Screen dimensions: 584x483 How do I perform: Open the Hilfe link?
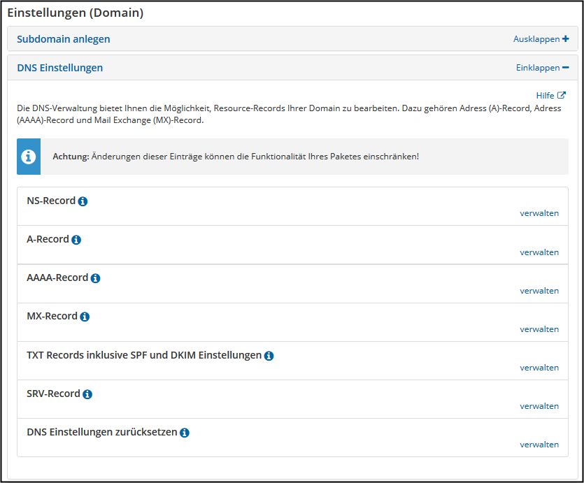[x=545, y=96]
